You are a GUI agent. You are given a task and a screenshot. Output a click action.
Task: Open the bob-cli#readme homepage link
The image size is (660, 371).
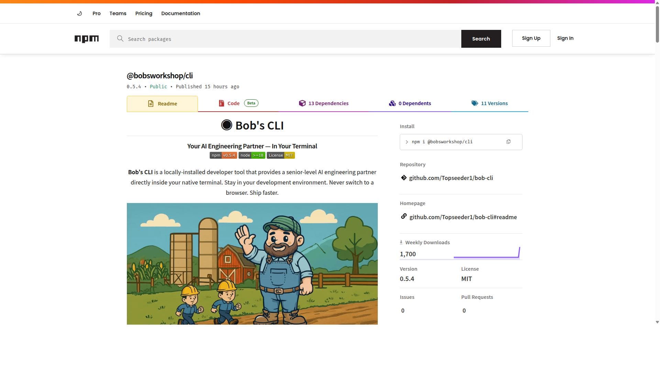pos(463,217)
